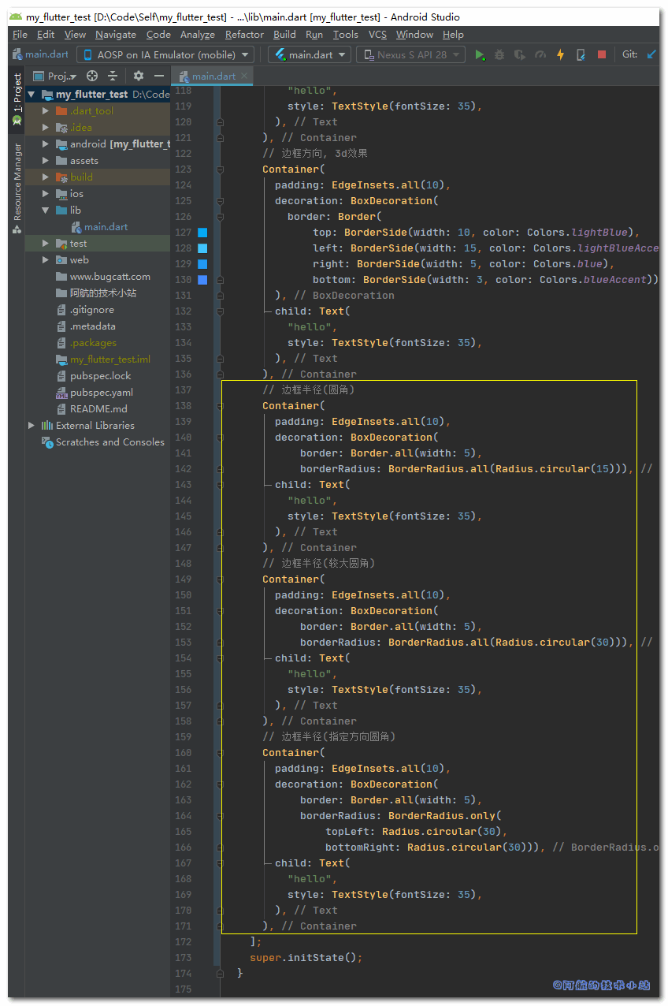Open the Refactor menu

click(x=244, y=35)
